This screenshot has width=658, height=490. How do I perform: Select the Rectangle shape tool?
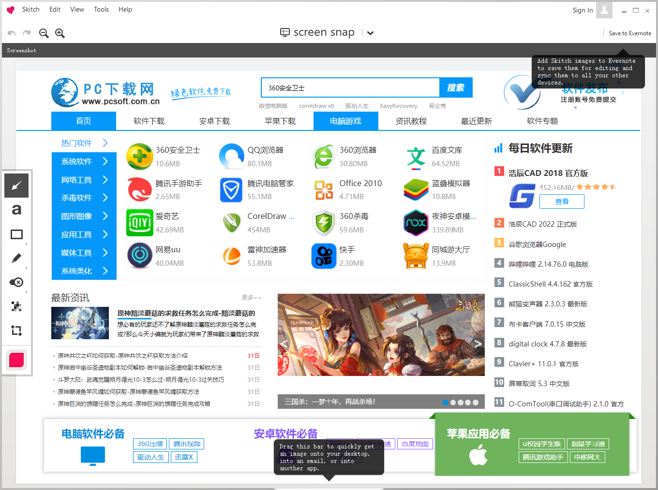pos(16,234)
